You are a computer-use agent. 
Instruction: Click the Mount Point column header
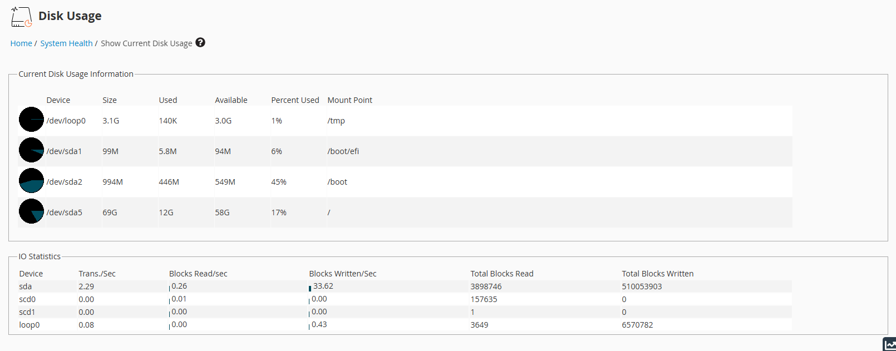(x=349, y=100)
